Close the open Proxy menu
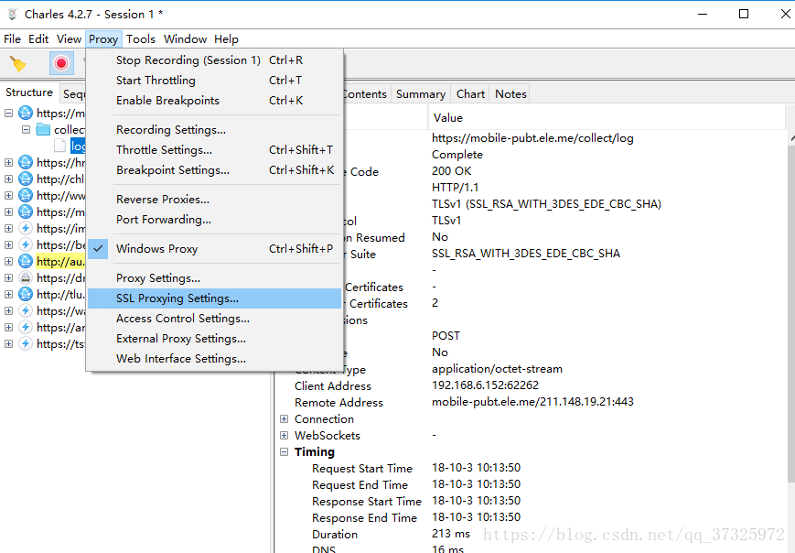The height and width of the screenshot is (553, 795). (103, 39)
